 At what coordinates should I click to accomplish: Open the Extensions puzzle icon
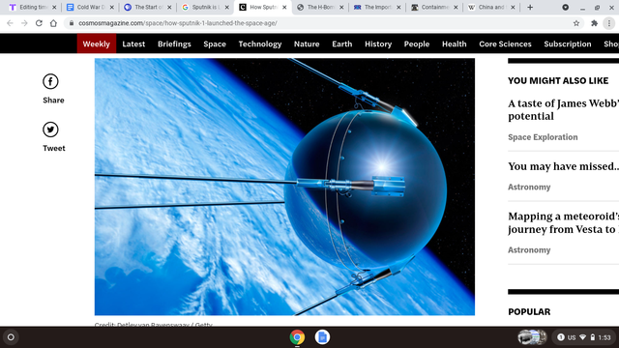coord(594,23)
